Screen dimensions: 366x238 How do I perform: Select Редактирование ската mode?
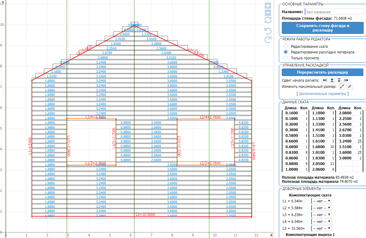point(286,46)
